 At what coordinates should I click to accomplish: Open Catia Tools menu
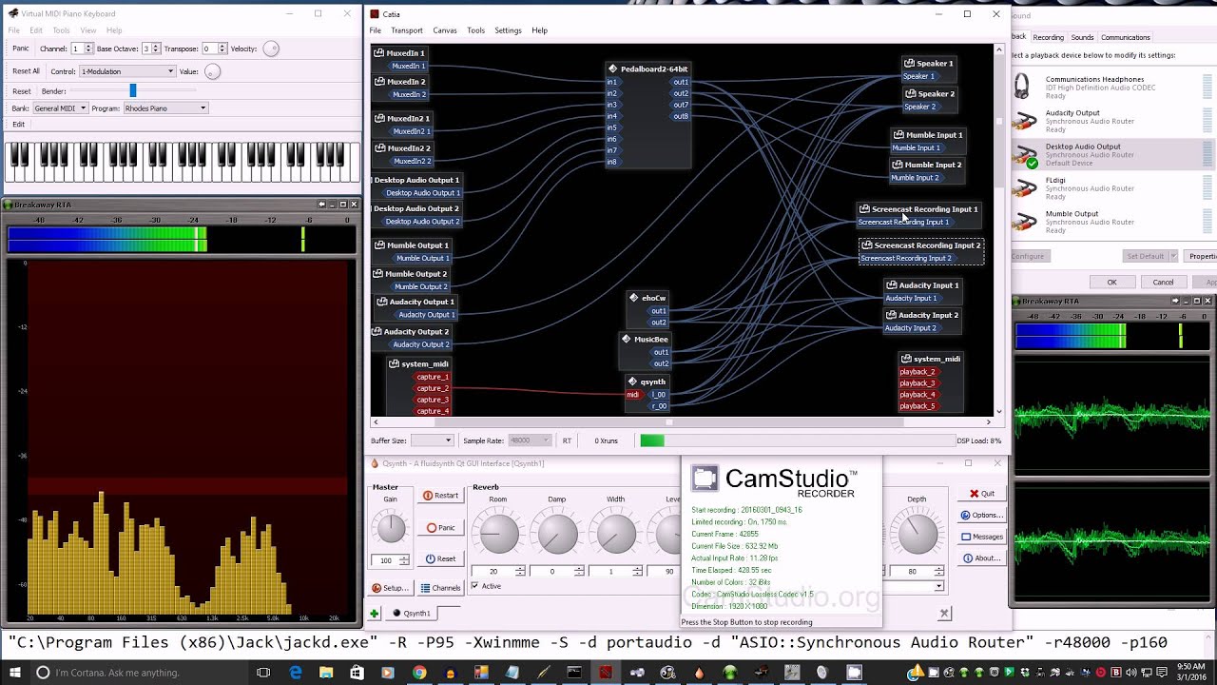tap(475, 30)
